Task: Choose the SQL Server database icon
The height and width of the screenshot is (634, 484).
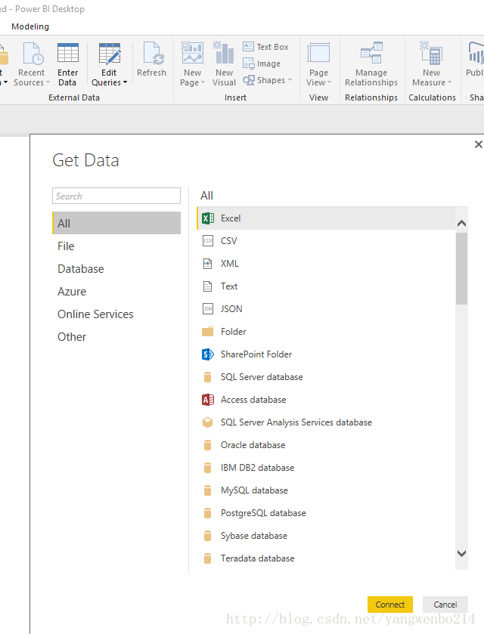Action: (x=208, y=377)
